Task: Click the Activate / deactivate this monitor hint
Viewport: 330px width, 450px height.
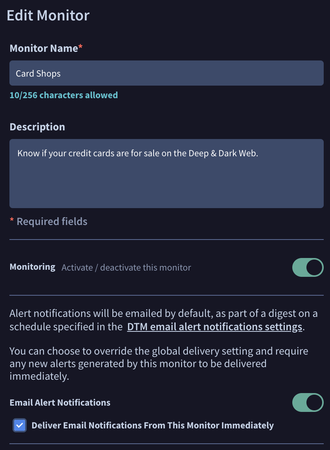Action: [126, 268]
